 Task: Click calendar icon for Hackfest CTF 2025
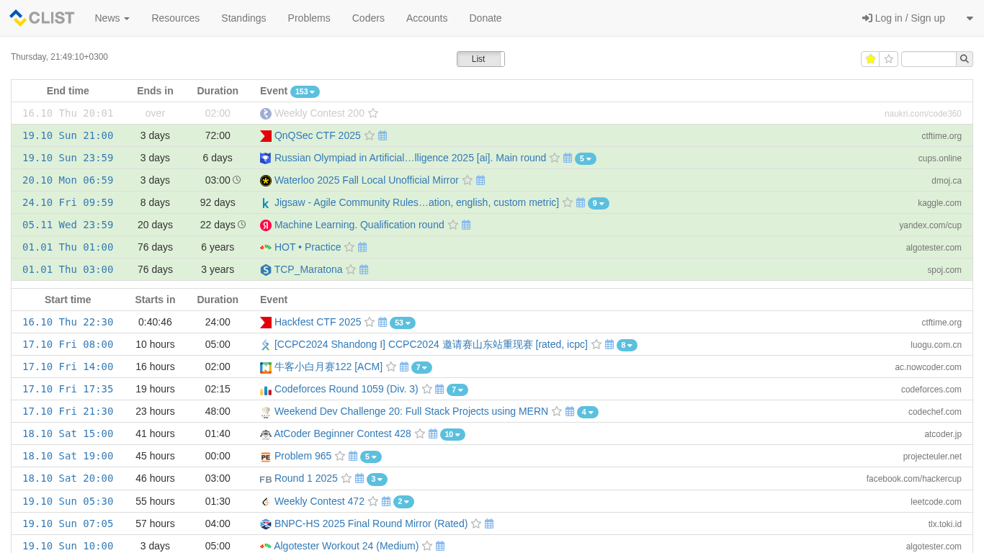coord(383,322)
